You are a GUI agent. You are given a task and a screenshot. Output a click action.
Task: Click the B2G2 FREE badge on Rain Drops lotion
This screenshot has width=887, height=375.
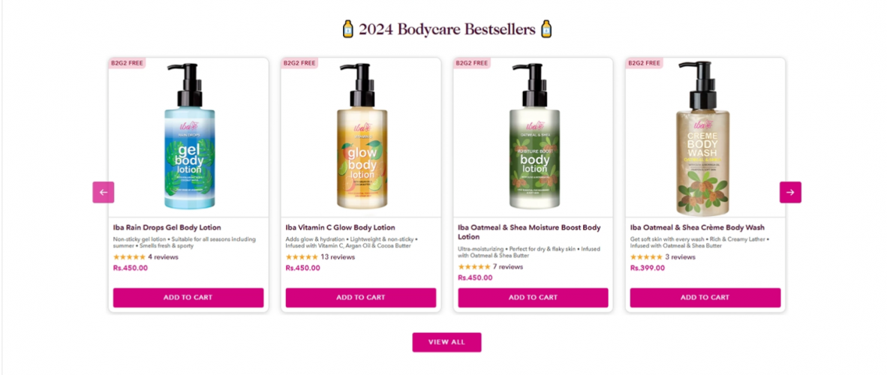click(x=128, y=63)
